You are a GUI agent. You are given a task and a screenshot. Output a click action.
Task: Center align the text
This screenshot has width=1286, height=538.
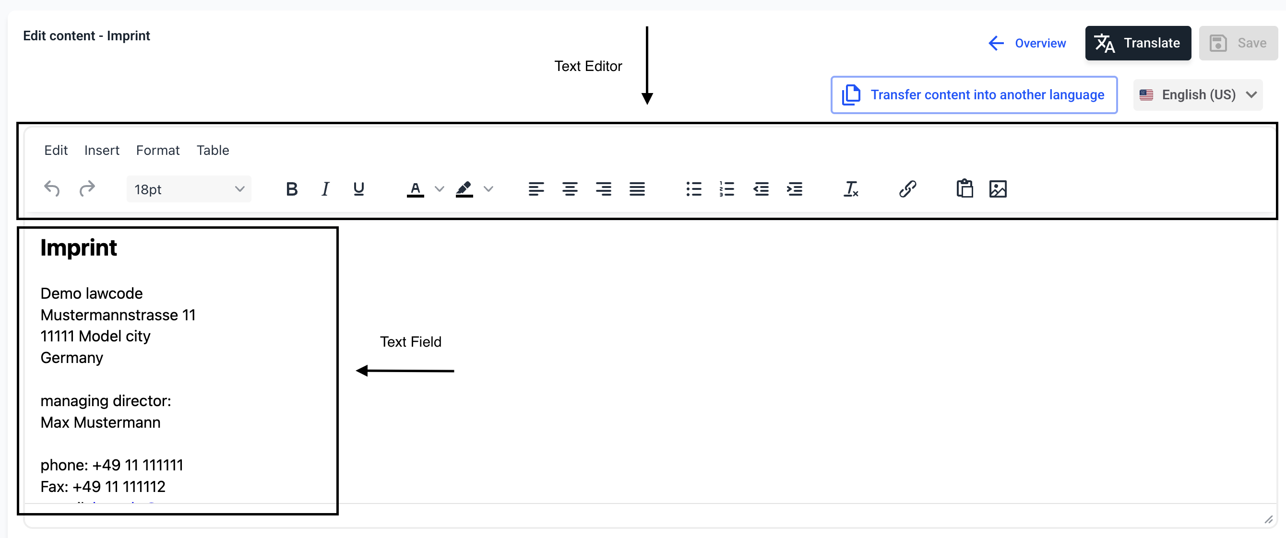[x=570, y=188]
